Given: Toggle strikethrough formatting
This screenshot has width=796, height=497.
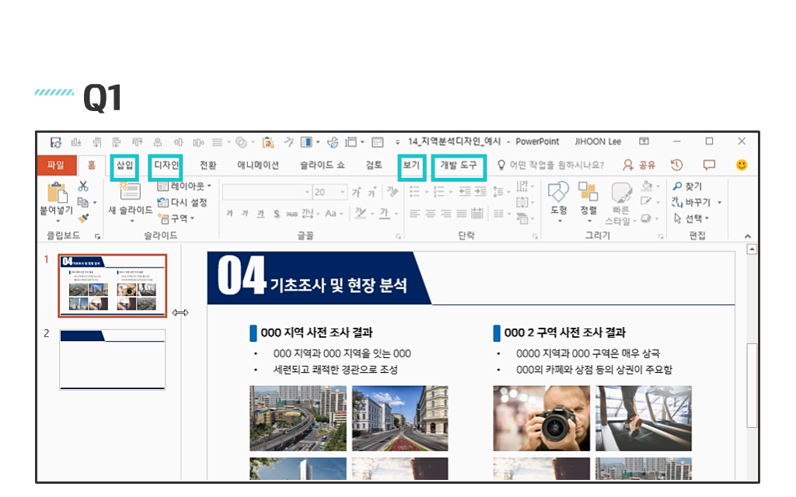Looking at the screenshot, I should click(292, 214).
